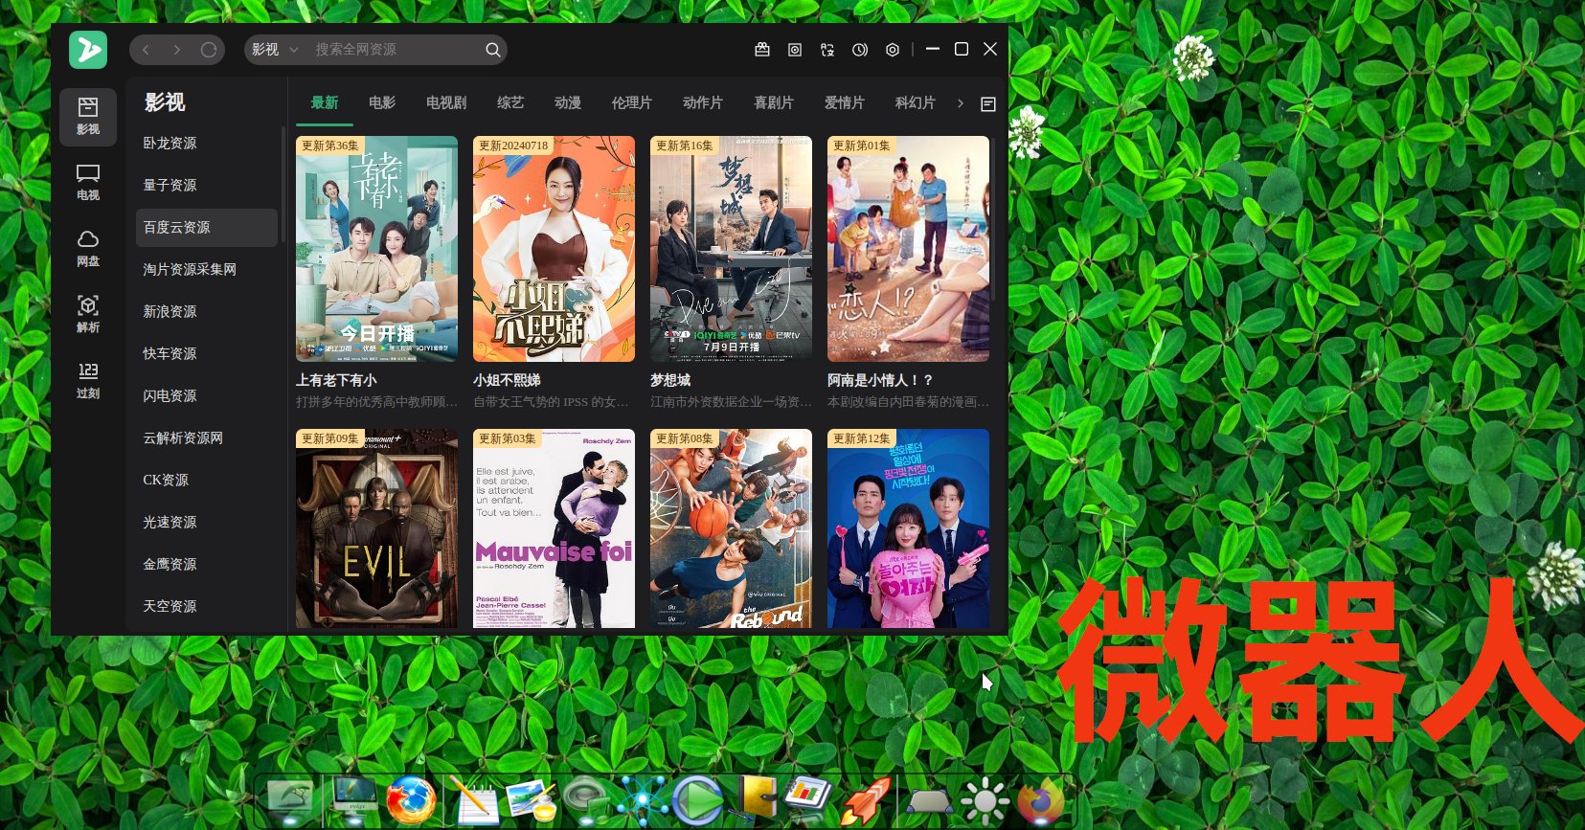The width and height of the screenshot is (1585, 830).
Task: Launch the green play media player dock icon
Action: (697, 800)
